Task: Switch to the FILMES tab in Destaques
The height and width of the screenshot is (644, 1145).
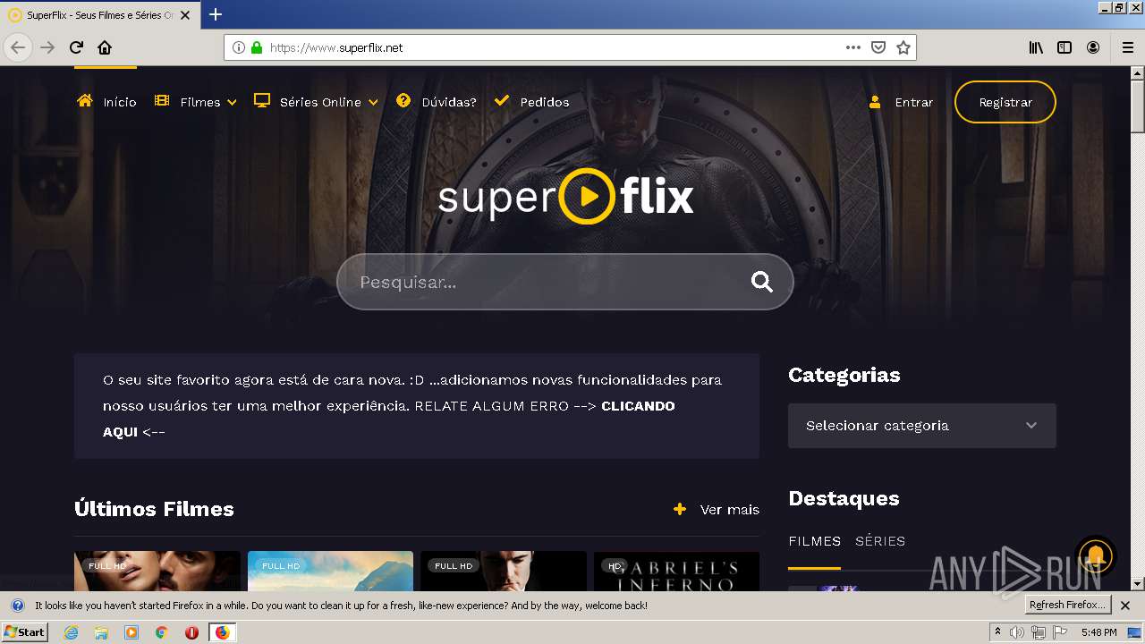Action: [814, 541]
